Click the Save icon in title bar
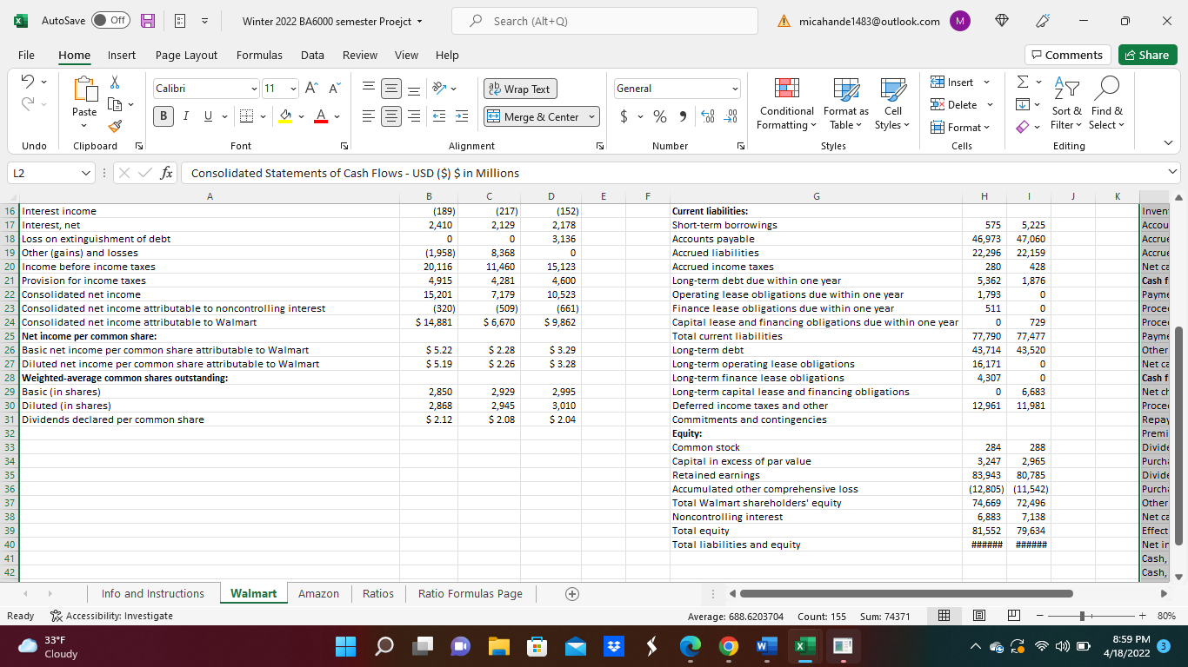The height and width of the screenshot is (667, 1188). coord(148,21)
